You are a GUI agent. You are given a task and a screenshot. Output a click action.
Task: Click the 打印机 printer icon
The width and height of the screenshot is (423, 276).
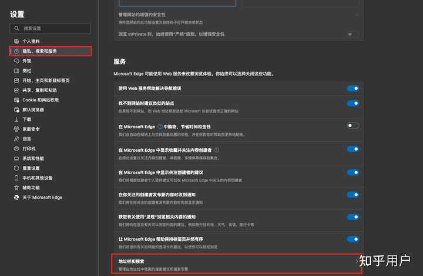(16, 148)
